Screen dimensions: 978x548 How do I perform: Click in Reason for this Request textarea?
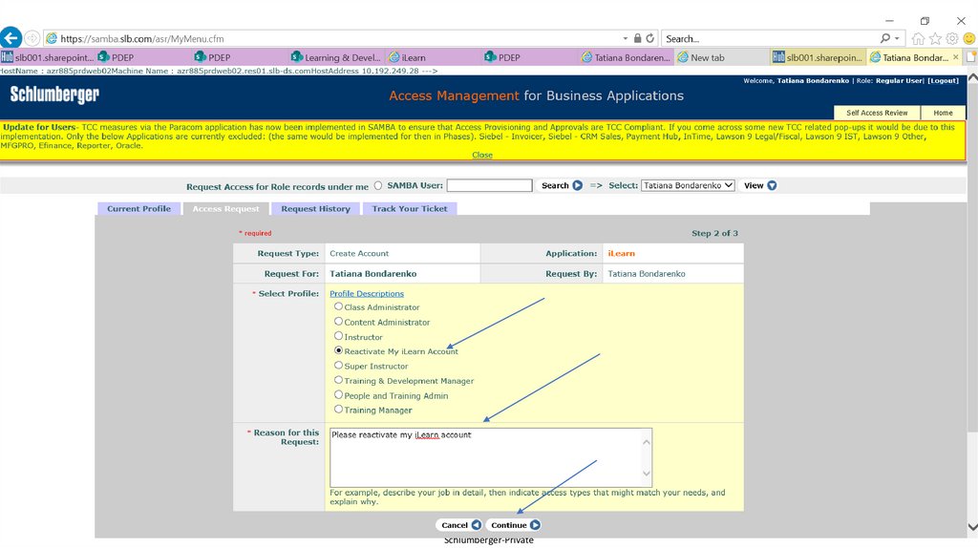491,457
